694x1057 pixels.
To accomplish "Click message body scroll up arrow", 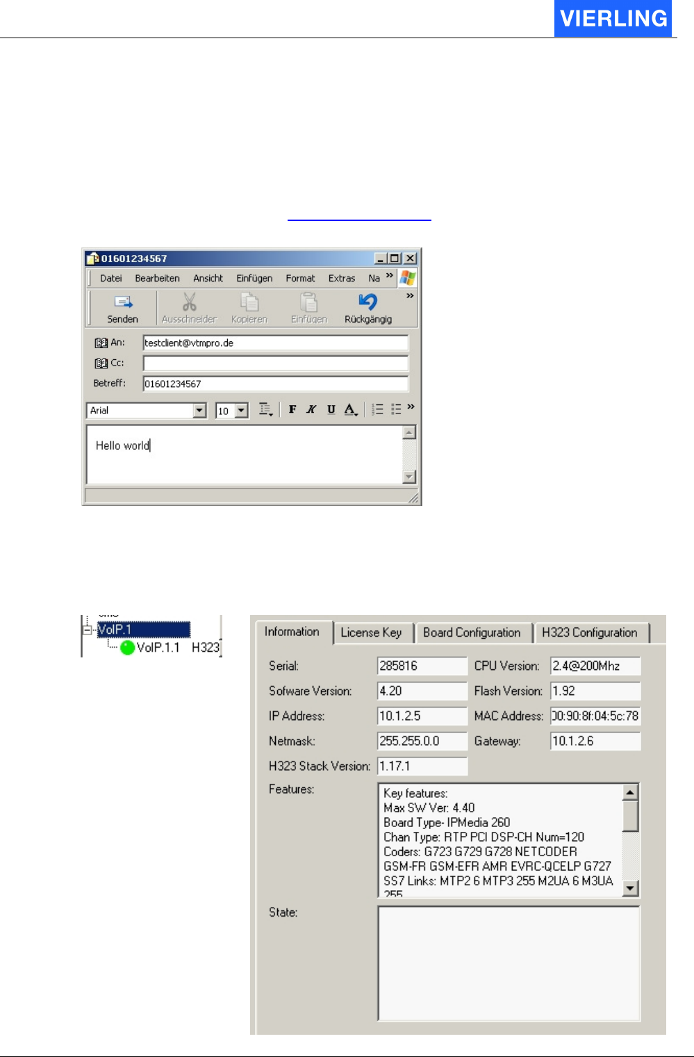I will point(409,432).
